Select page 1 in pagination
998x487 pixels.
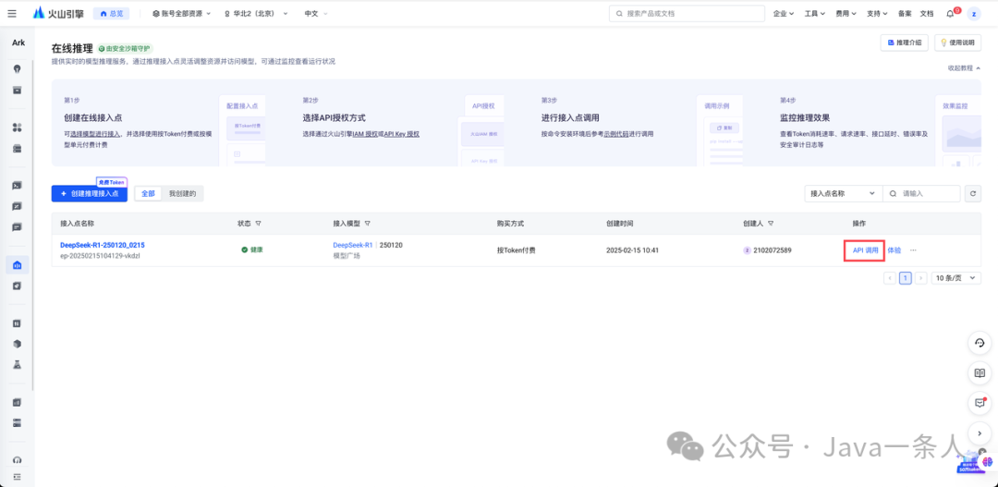click(x=905, y=278)
